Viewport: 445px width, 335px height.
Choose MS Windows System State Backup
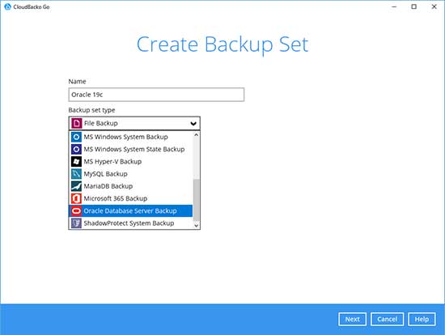131,149
